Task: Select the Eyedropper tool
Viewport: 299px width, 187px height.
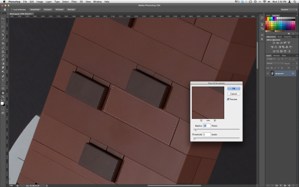Action: coord(3,39)
